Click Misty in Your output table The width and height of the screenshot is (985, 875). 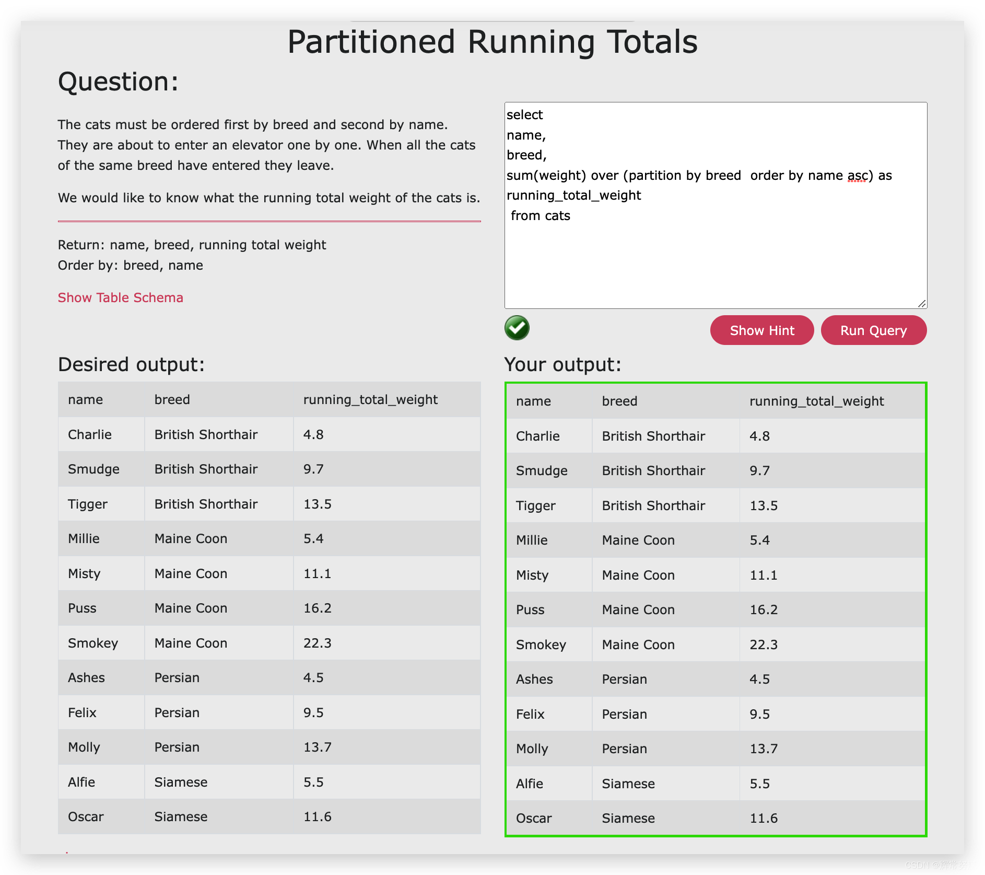click(x=532, y=575)
